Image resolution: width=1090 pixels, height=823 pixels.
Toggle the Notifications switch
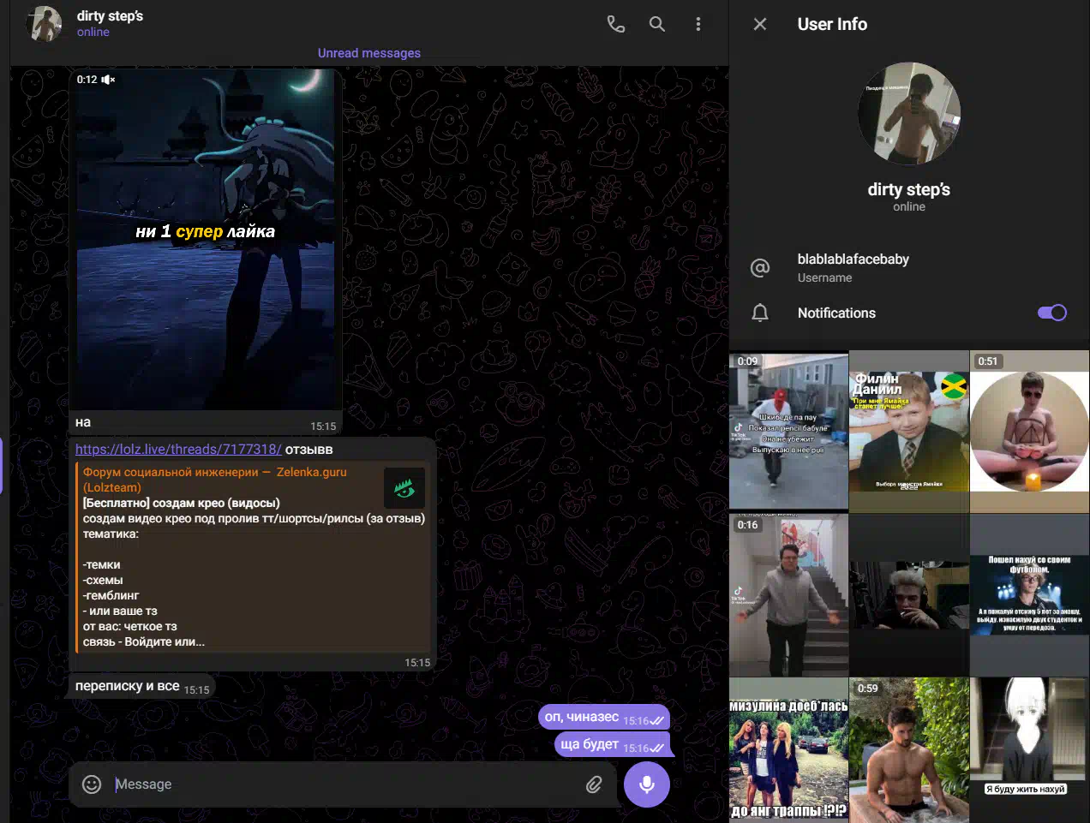tap(1051, 313)
